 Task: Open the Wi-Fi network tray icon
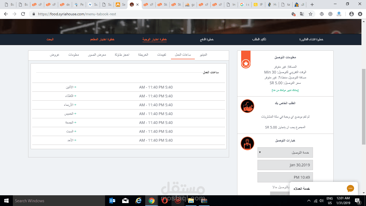315,201
